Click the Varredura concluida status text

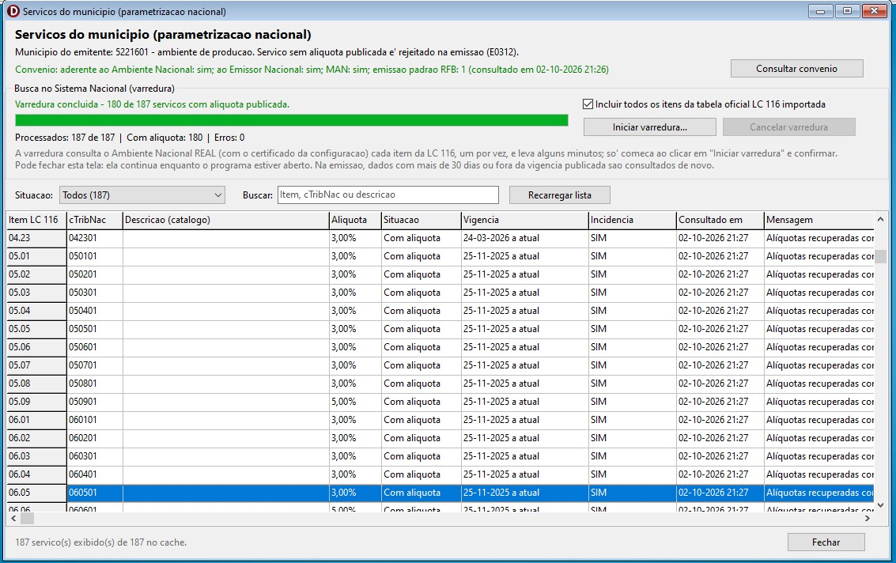point(152,104)
